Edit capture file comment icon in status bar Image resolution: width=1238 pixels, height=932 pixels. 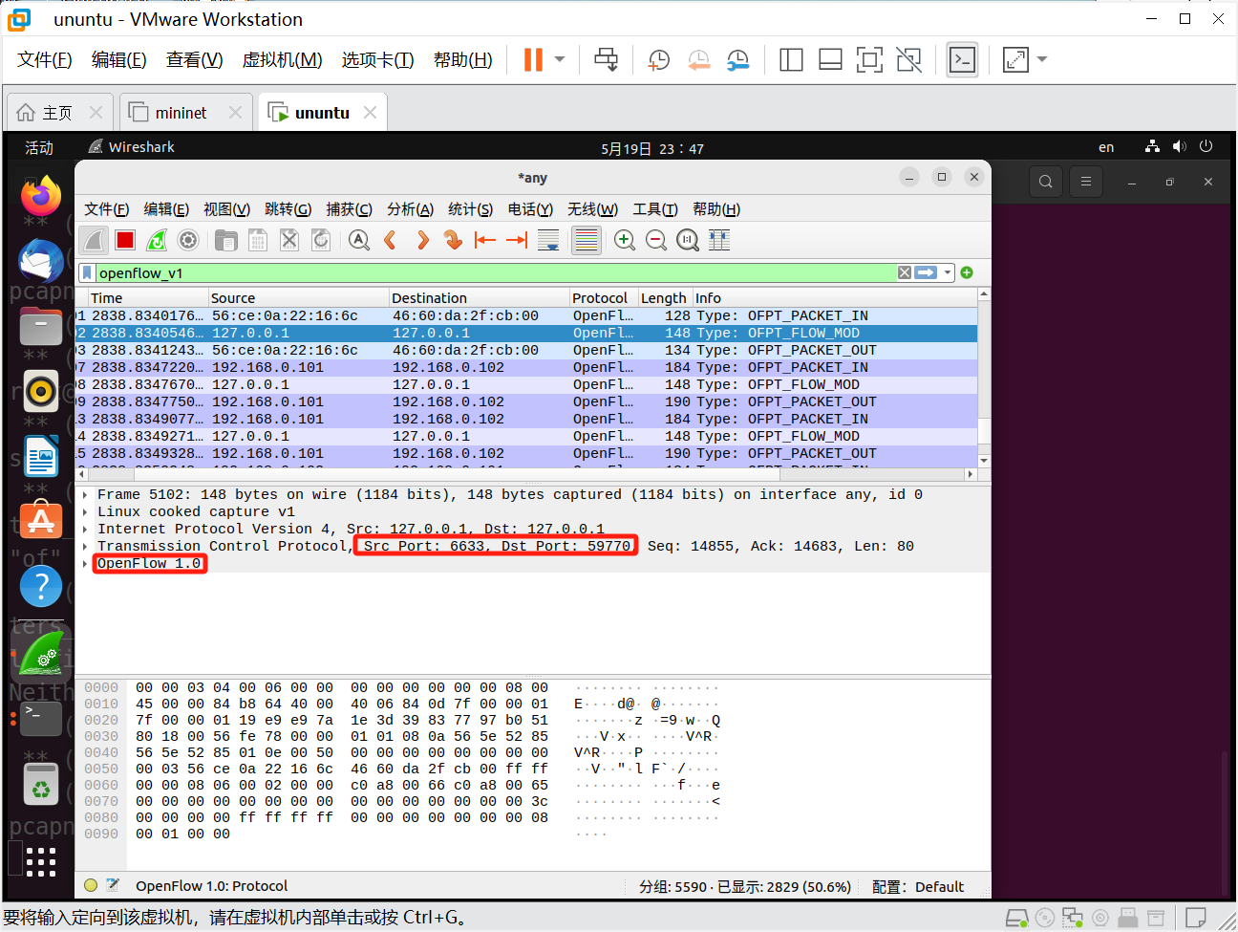(x=113, y=885)
